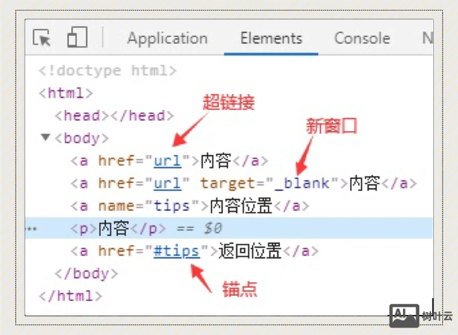Activate the inspect element picker icon
The image size is (458, 335).
tap(42, 38)
